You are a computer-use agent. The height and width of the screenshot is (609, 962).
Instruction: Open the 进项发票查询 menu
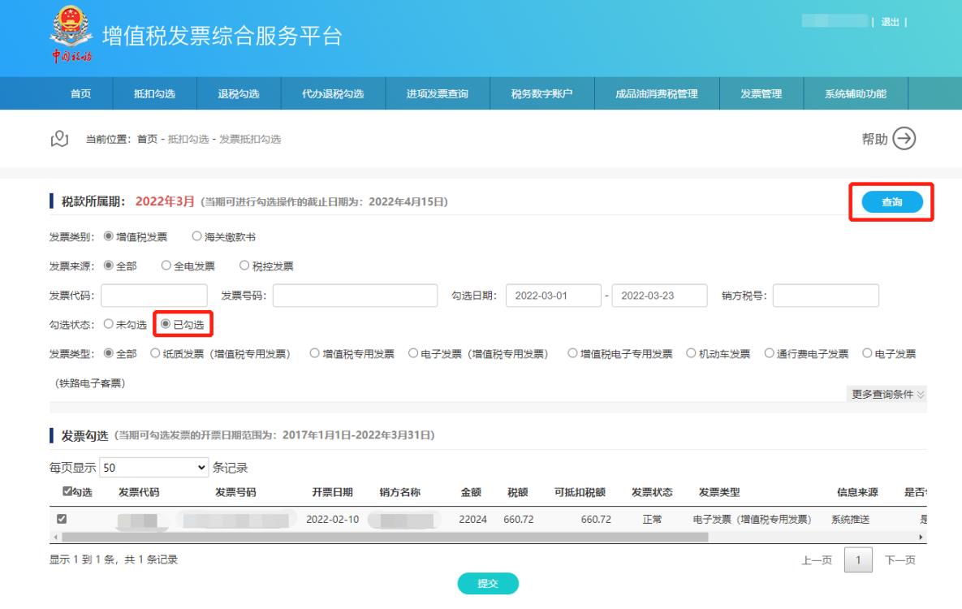[438, 93]
